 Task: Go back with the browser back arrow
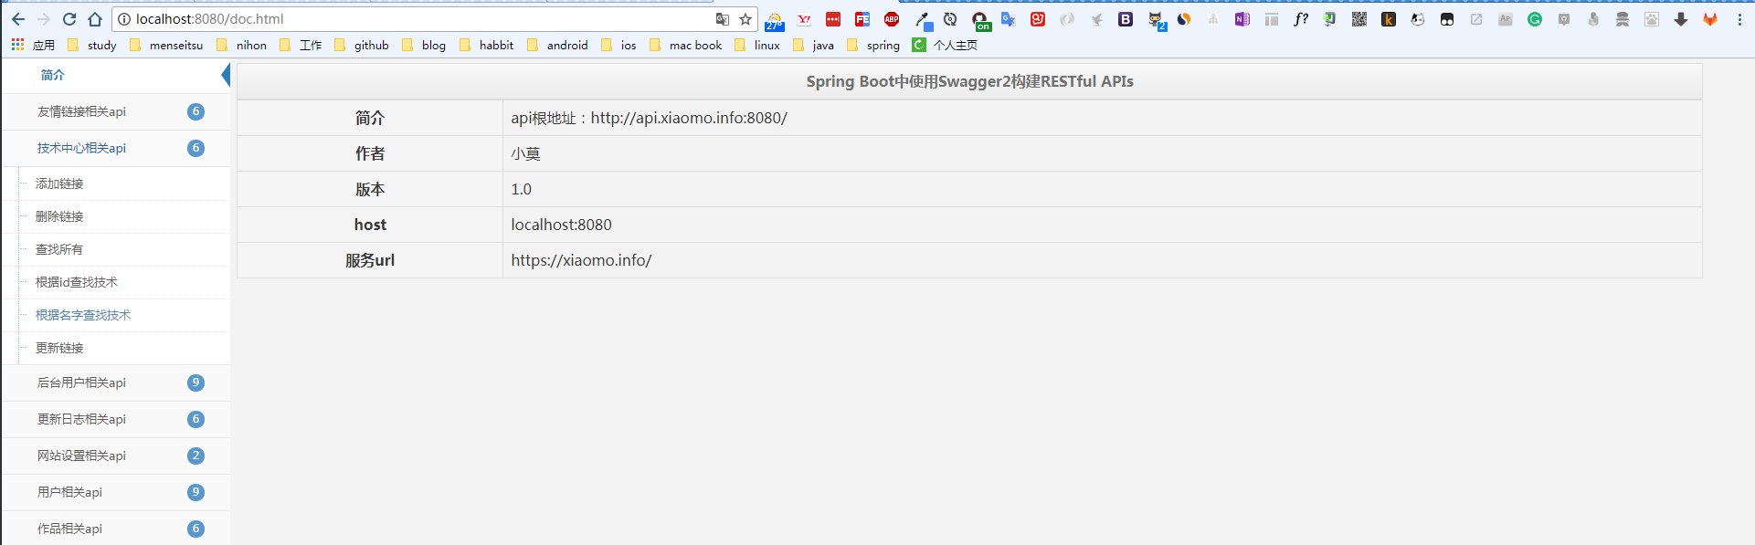[x=18, y=19]
